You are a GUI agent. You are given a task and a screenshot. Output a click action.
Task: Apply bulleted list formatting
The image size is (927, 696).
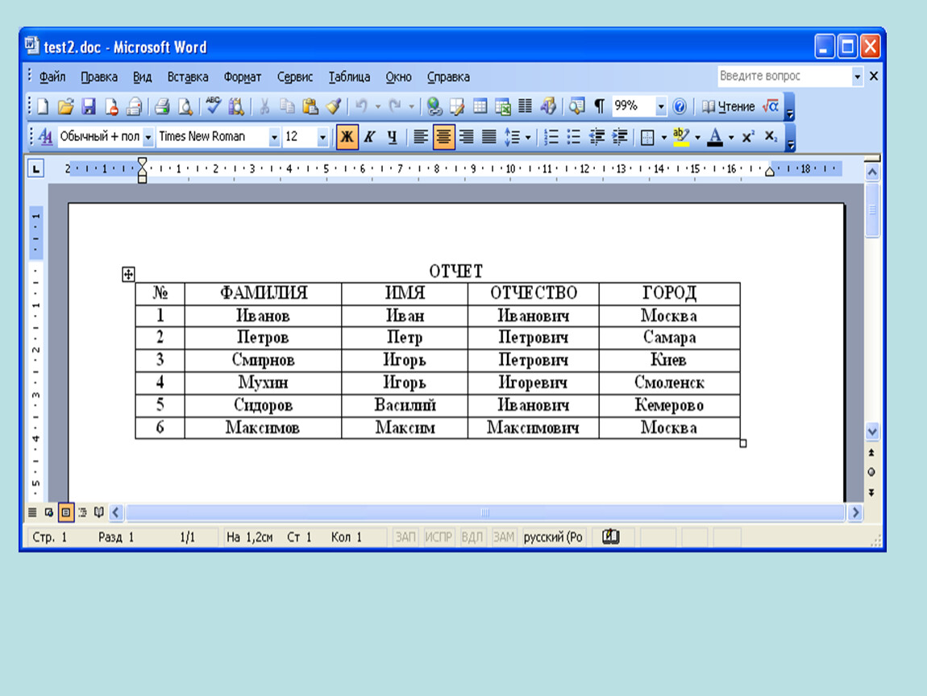click(573, 137)
